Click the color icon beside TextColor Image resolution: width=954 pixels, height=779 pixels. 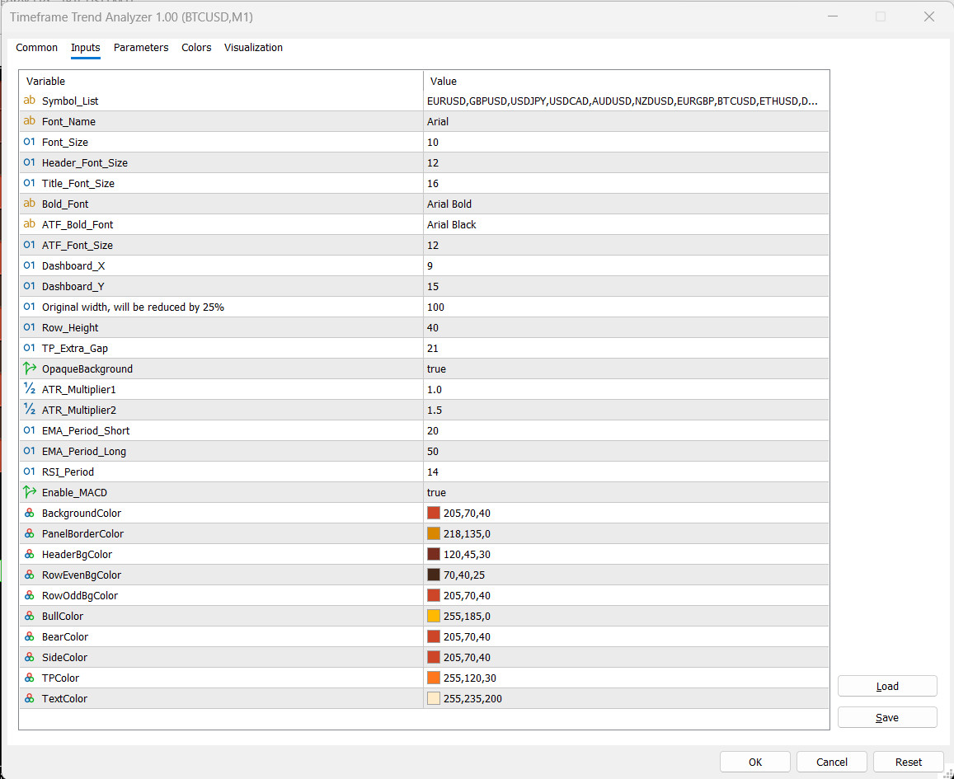pyautogui.click(x=29, y=699)
